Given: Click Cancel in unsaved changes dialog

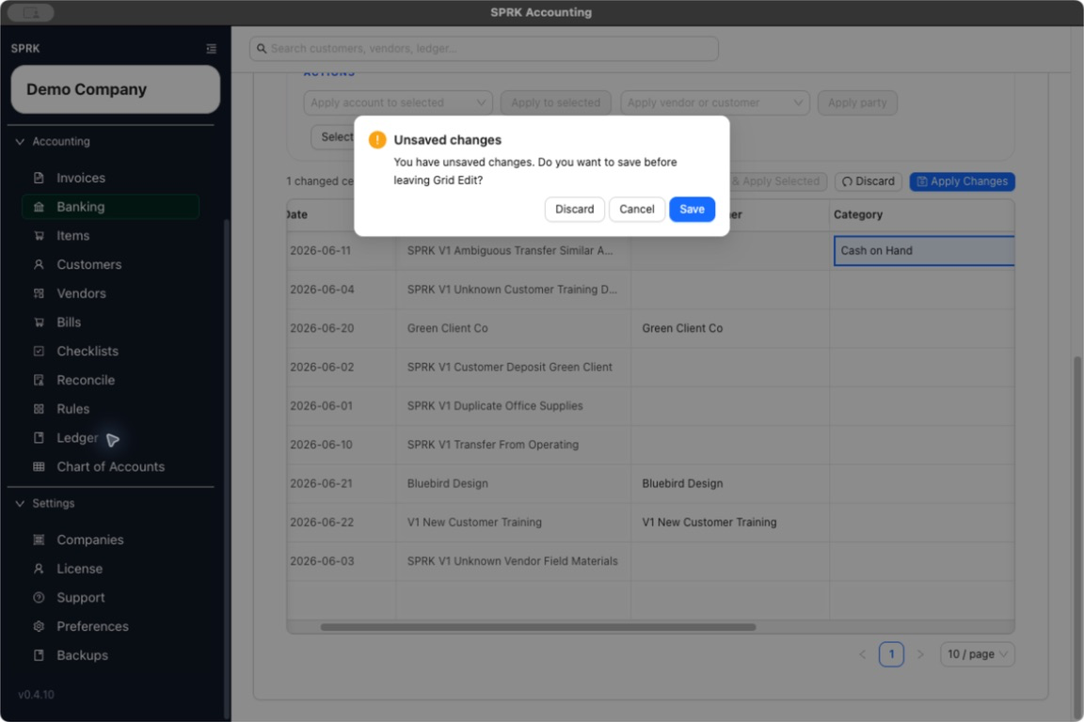Looking at the screenshot, I should click(x=637, y=210).
